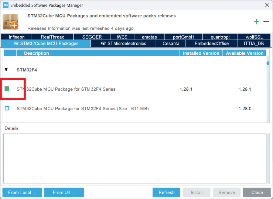Click the package box icon with orange plus
The width and height of the screenshot is (273, 199).
[11, 22]
